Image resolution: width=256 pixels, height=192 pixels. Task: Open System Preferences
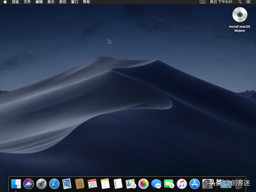(207, 184)
